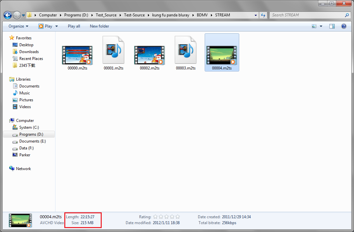Click the details pane preview thumbnail
Viewport: 354px width, 232px height.
20,220
